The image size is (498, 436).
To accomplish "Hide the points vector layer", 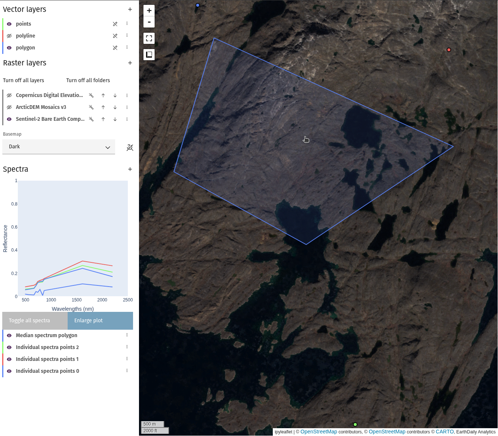I will 9,24.
